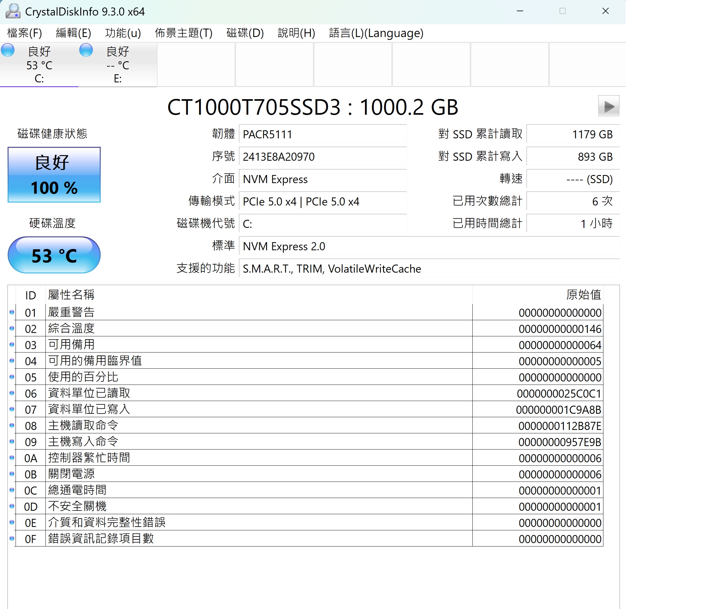717x609 pixels.
Task: Click the blue status dot for drive E:
Action: pos(86,50)
